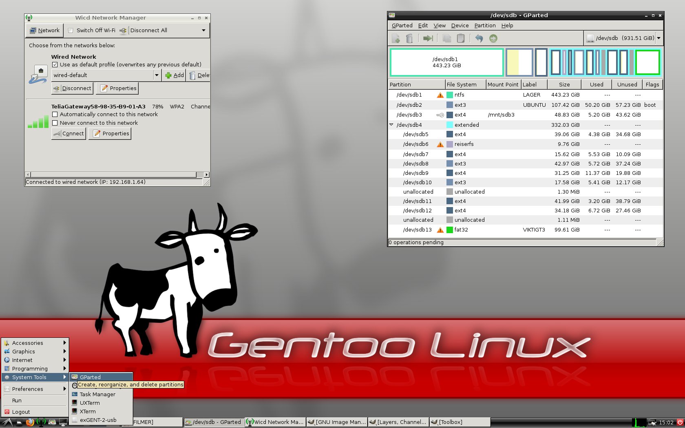Screen dimensions: 685x428
Task: Click the red power icon in the system tray
Action: tap(680, 422)
